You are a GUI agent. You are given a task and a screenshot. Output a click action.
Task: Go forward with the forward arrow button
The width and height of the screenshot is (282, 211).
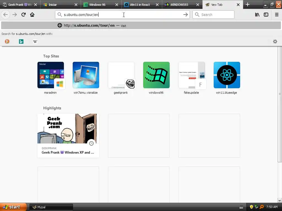click(15, 15)
